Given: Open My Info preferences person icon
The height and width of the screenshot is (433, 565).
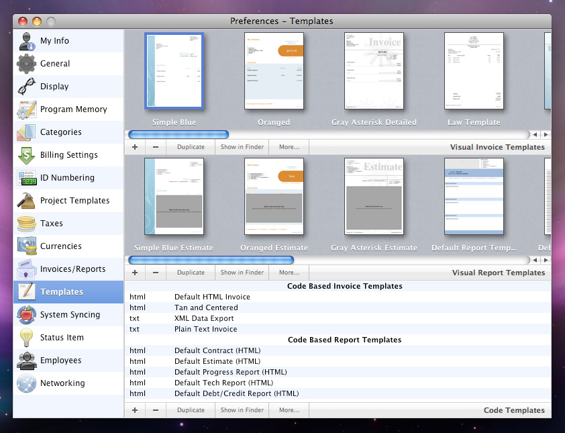Looking at the screenshot, I should click(x=27, y=41).
